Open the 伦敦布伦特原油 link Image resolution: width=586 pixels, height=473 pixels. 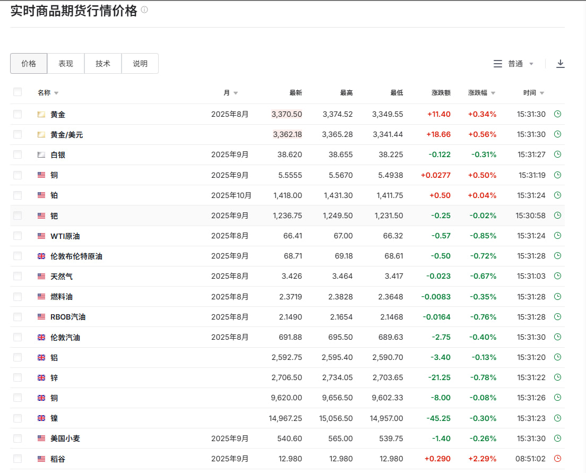pos(76,256)
